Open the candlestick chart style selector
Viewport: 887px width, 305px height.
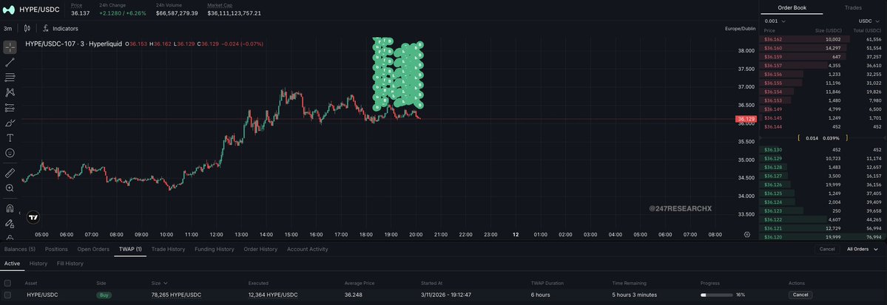point(27,28)
